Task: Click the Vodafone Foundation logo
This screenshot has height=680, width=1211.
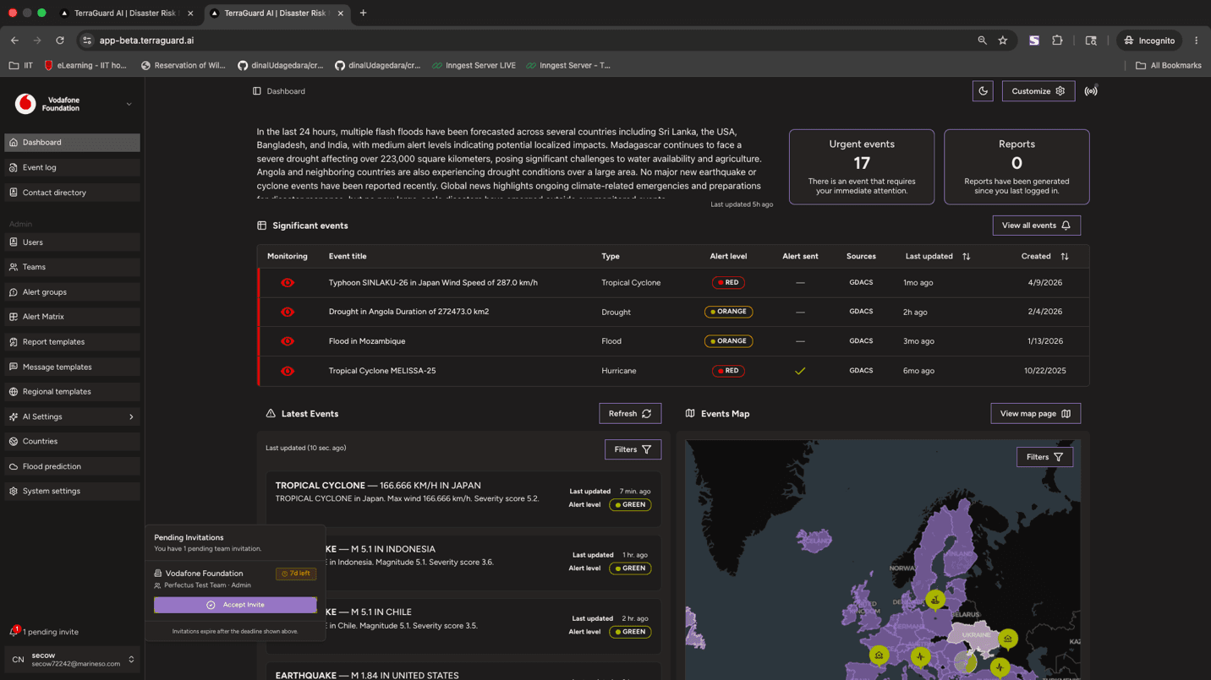Action: [x=25, y=104]
